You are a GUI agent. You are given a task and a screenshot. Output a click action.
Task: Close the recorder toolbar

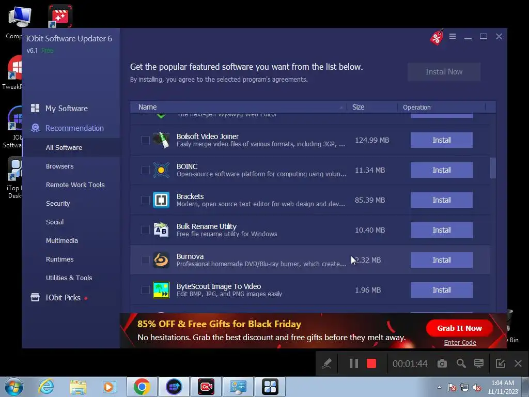[x=518, y=363]
